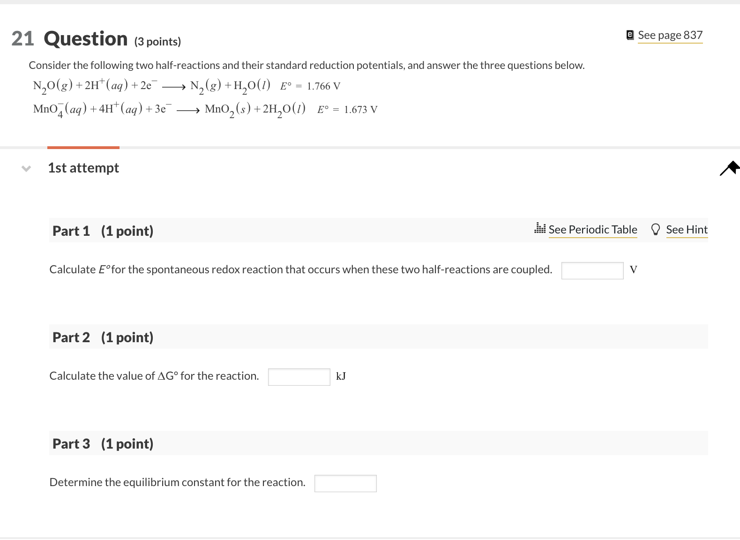
Task: Click the ΔG° kJ answer box in Part 2
Action: point(299,377)
